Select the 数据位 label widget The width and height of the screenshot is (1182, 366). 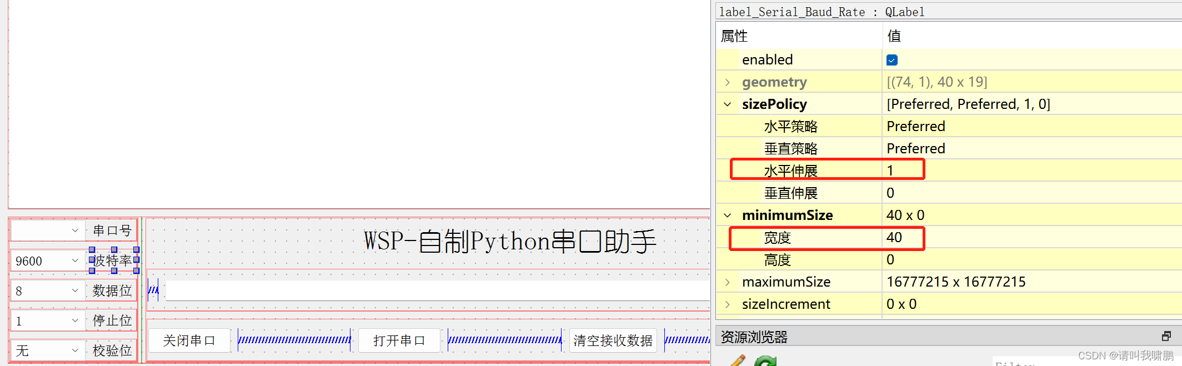(112, 290)
